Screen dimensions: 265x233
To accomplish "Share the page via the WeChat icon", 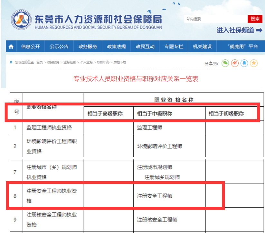I will click(225, 63).
